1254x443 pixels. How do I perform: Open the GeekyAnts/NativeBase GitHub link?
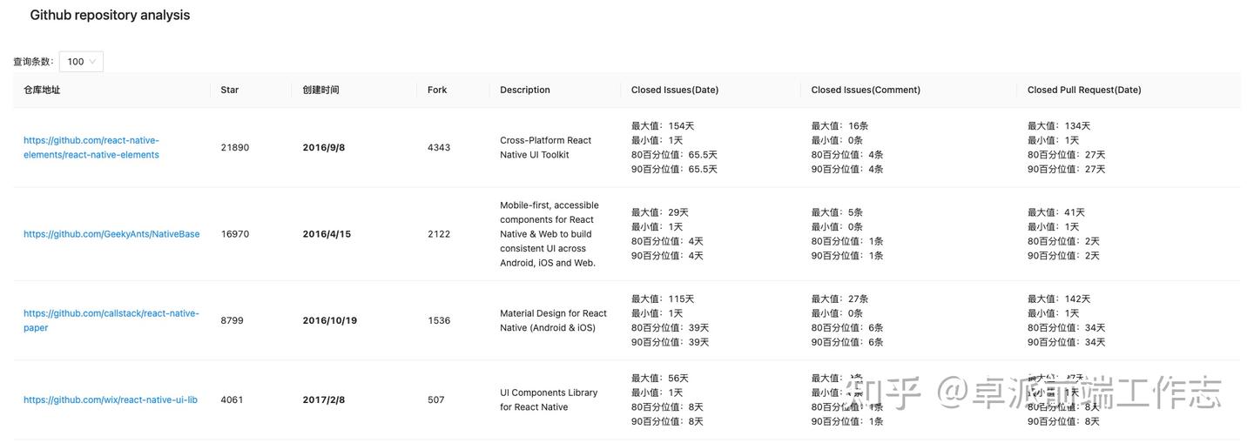(111, 234)
